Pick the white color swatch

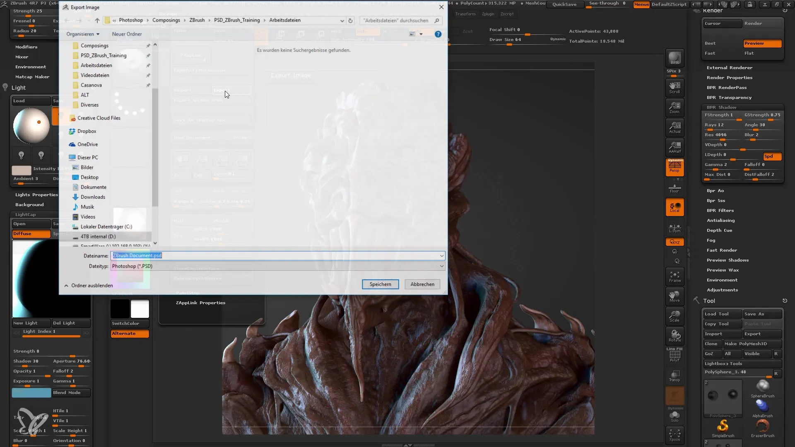[140, 309]
